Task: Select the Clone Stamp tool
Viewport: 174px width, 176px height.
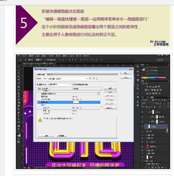Action: point(19,93)
